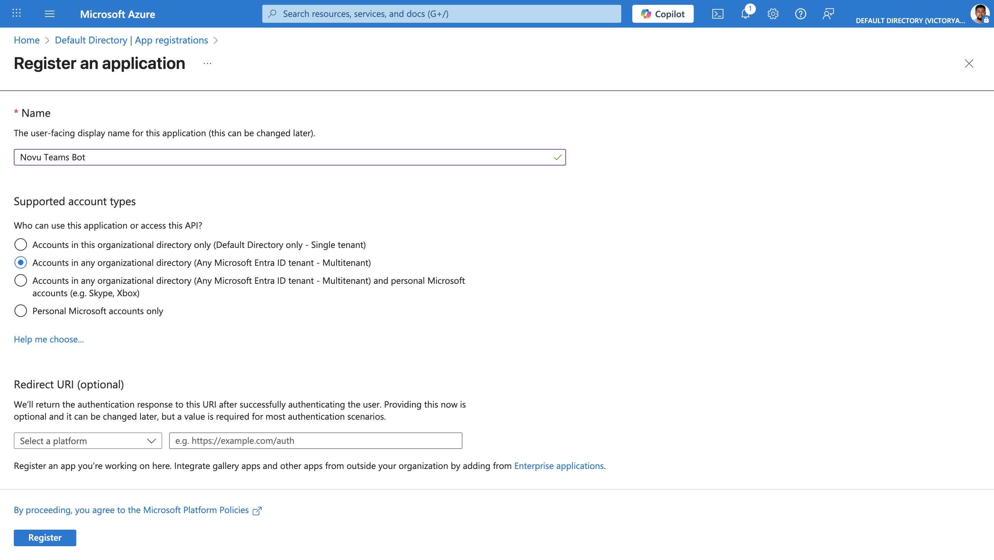The image size is (994, 560).
Task: Choose Personal Microsoft accounts only
Action: click(20, 311)
